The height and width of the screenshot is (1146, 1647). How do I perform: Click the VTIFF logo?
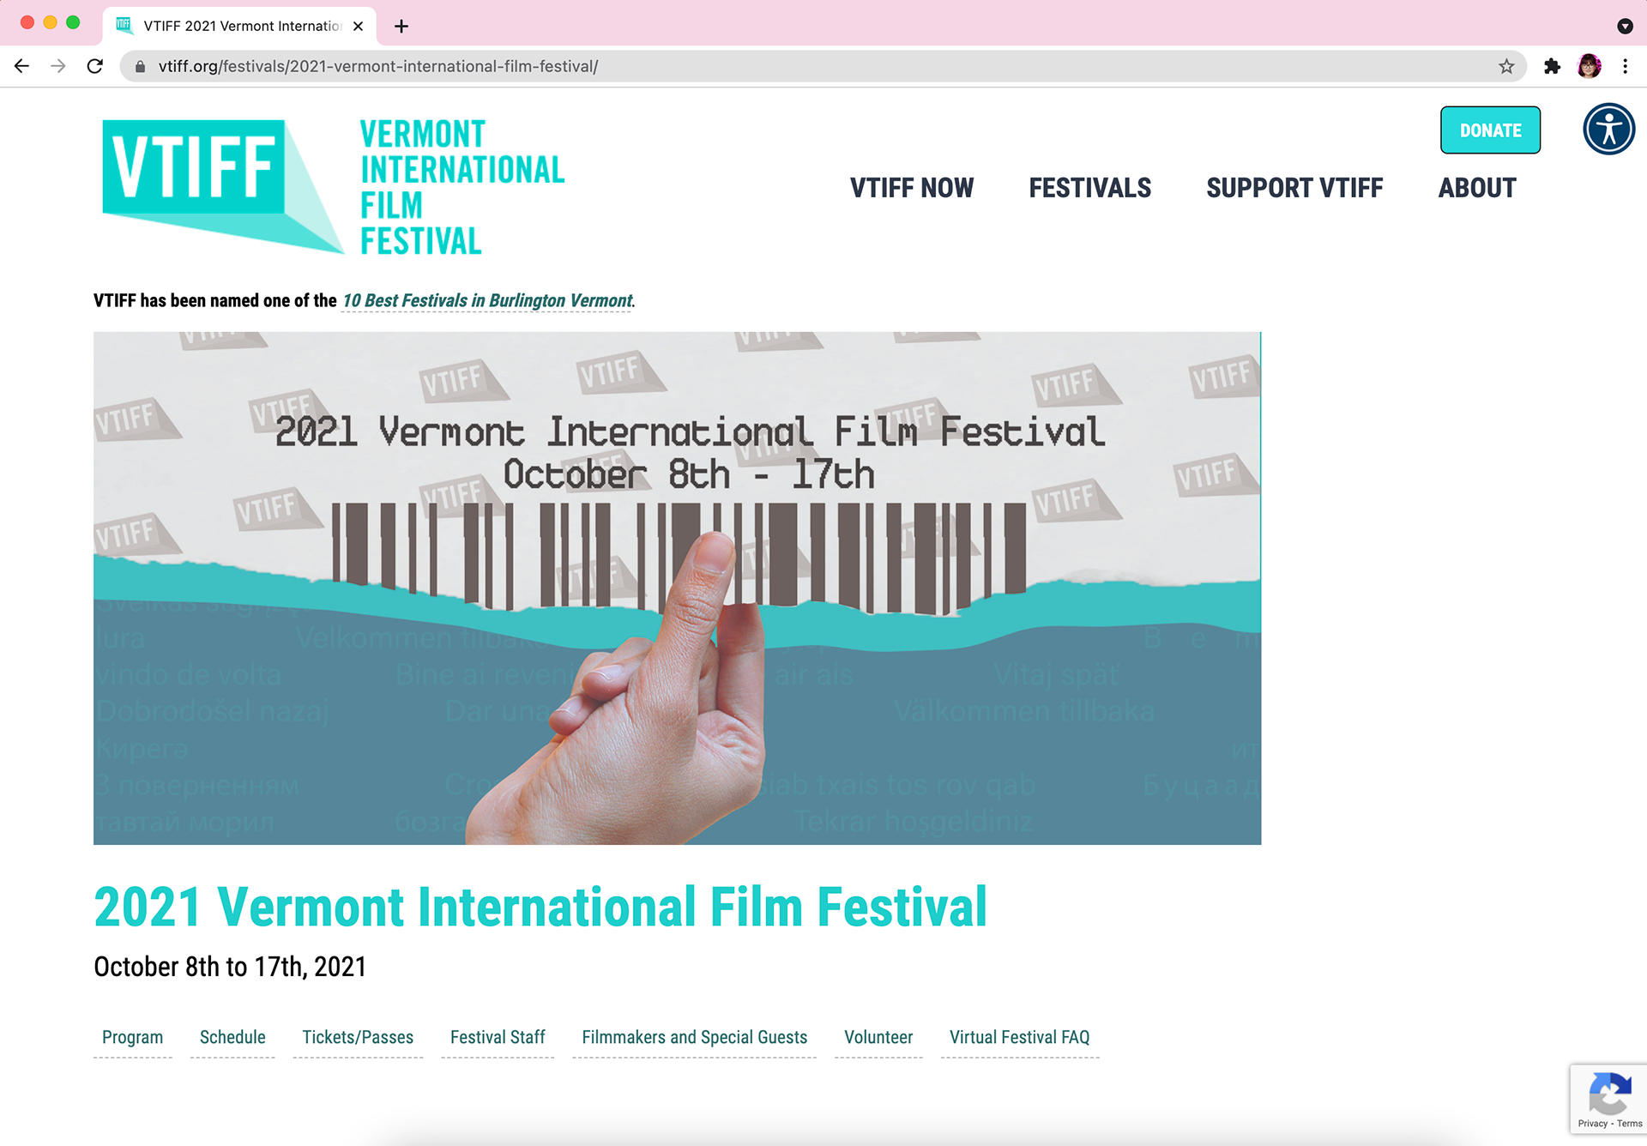coord(223,185)
